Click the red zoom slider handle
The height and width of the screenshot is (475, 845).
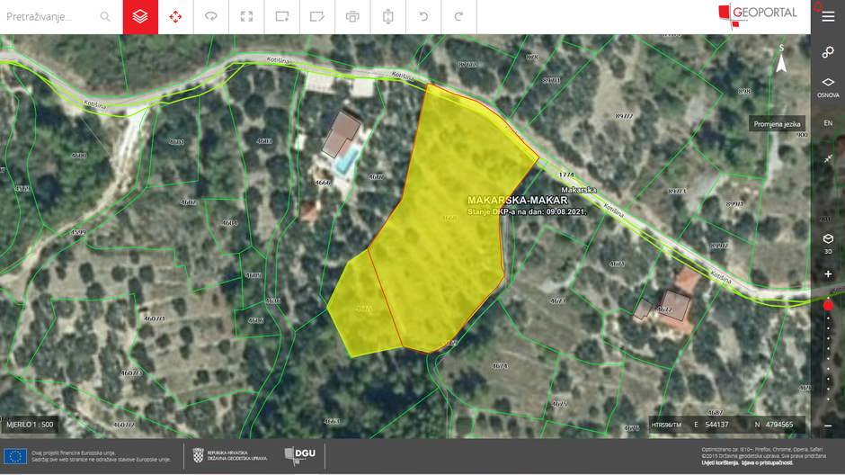[x=828, y=306]
